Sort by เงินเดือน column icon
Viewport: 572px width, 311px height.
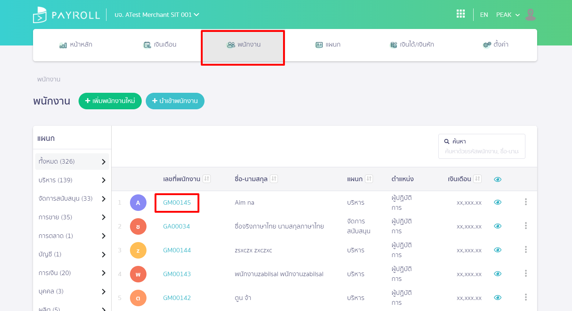coord(477,179)
